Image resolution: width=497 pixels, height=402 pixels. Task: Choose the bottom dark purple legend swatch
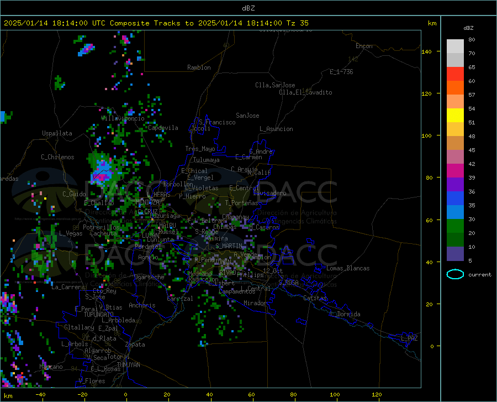point(455,254)
